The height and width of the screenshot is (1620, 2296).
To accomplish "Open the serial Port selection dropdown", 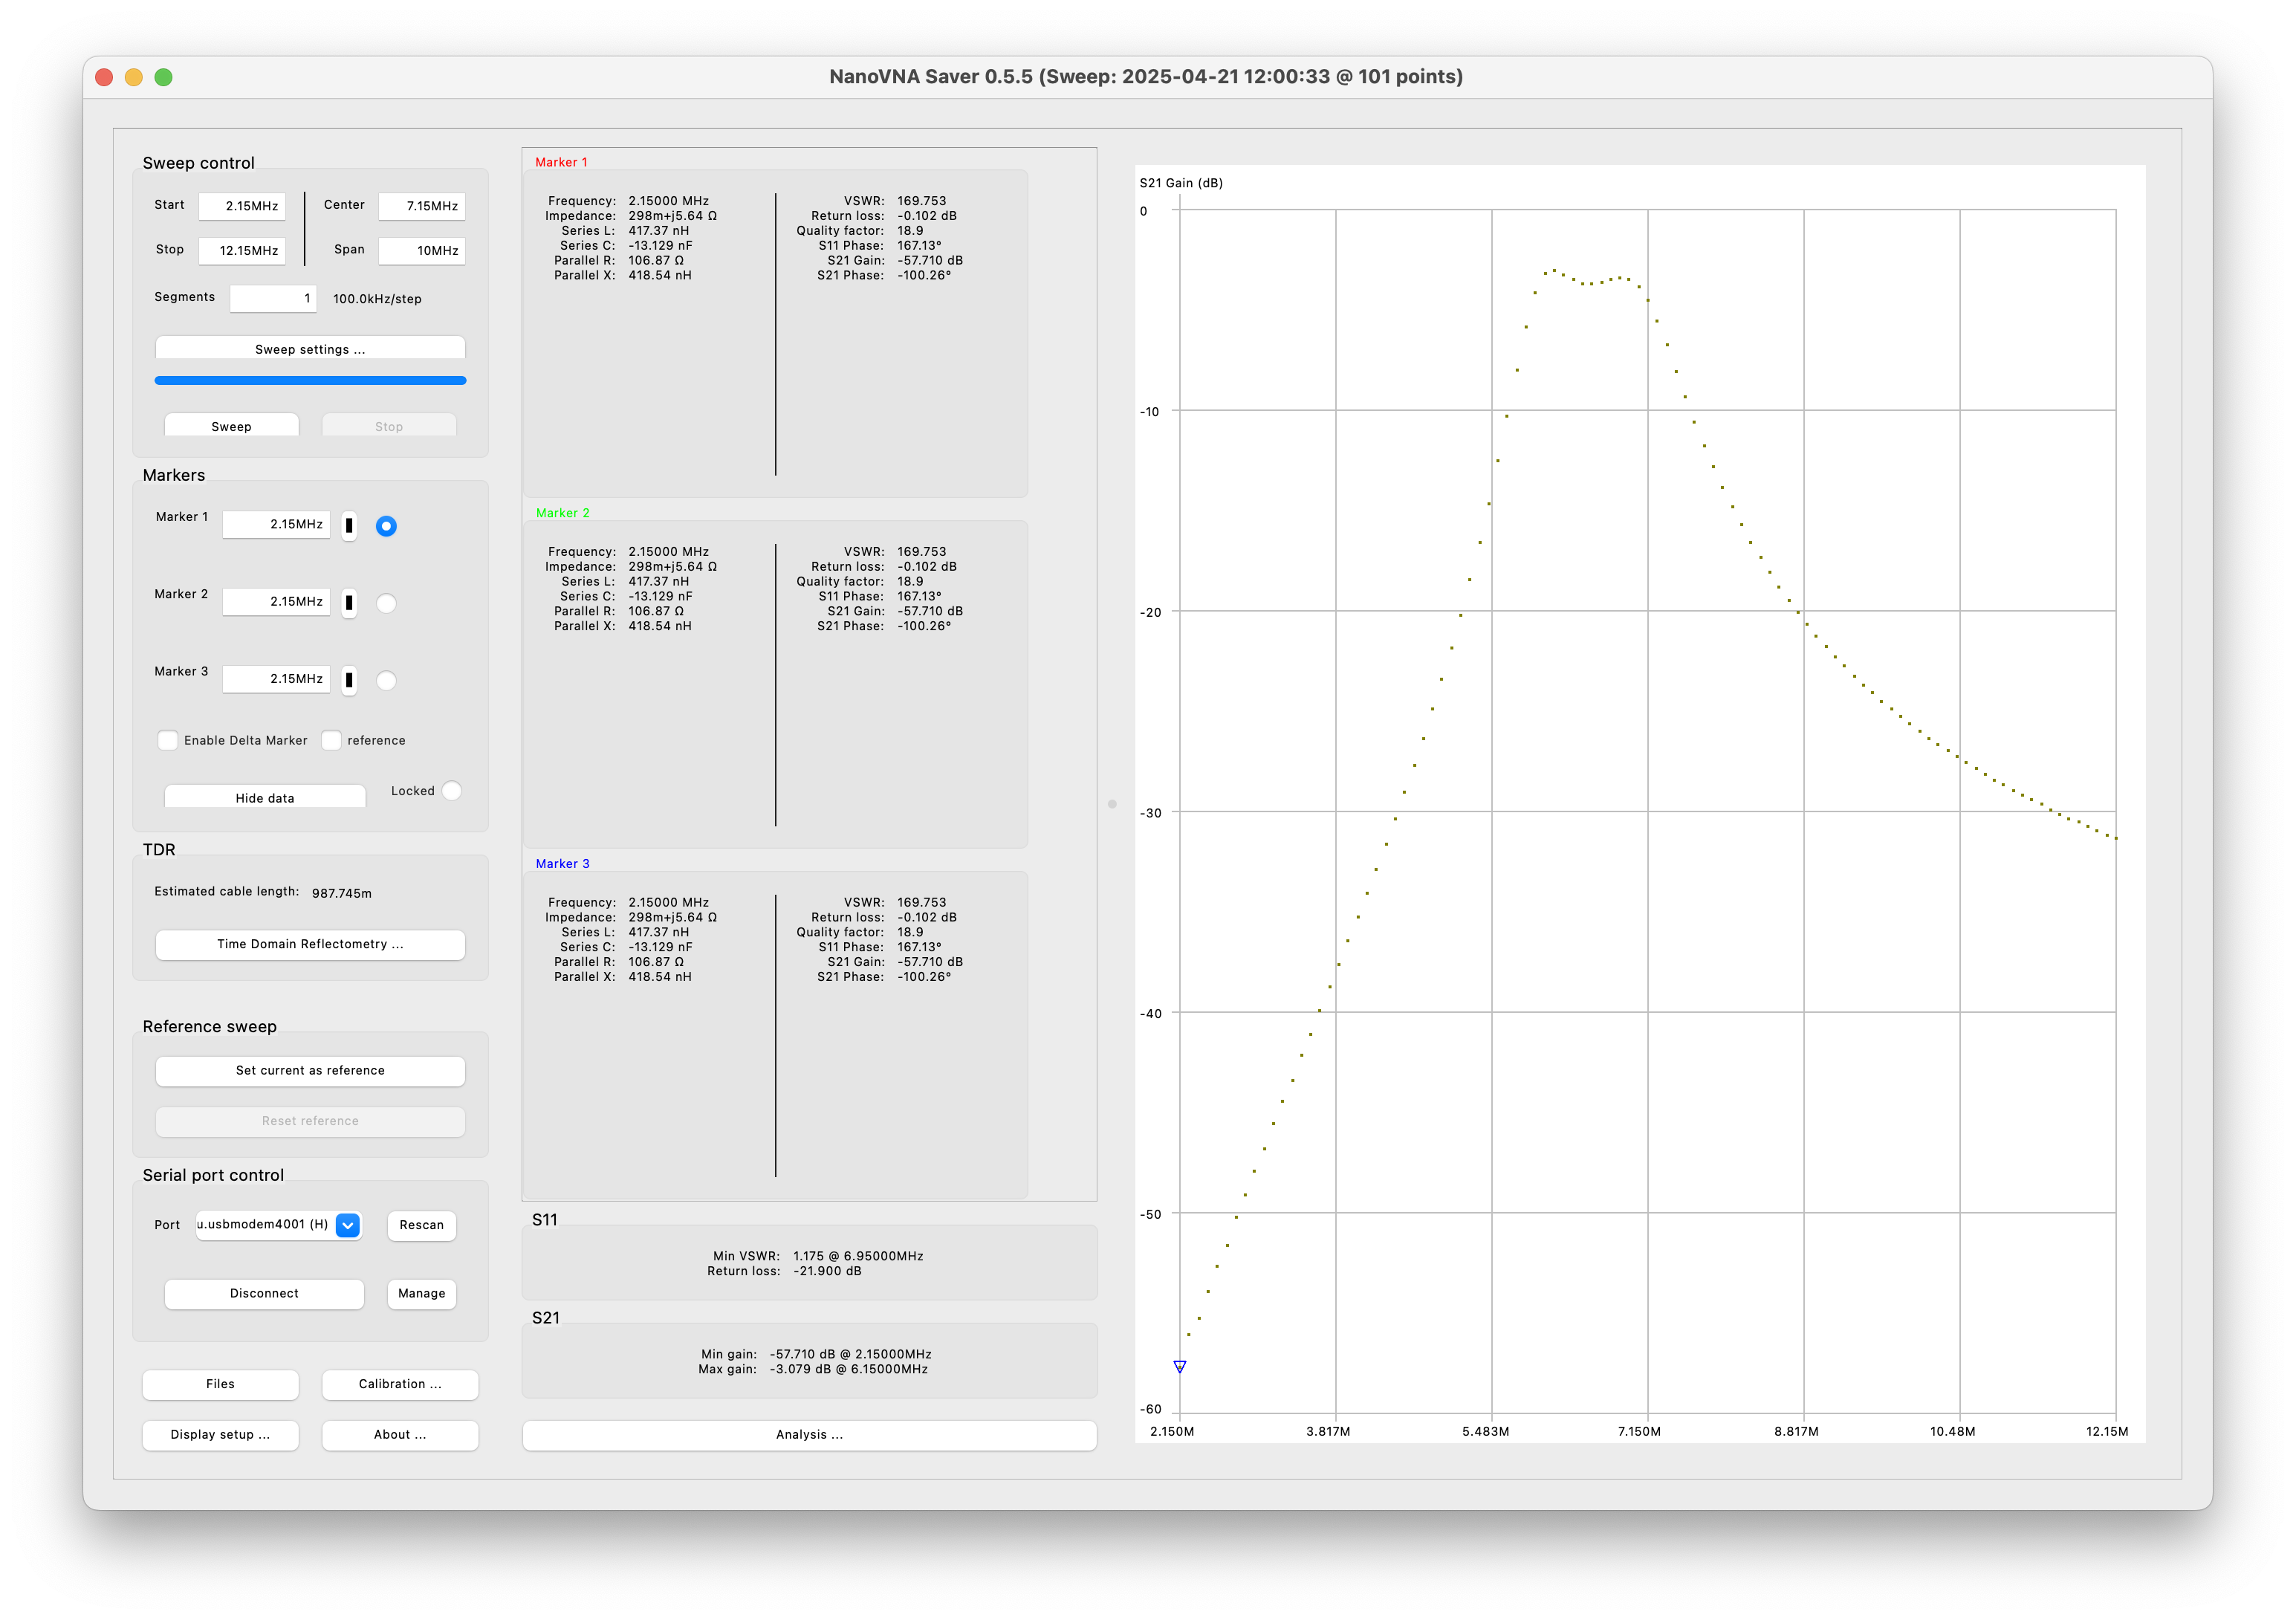I will pos(347,1225).
